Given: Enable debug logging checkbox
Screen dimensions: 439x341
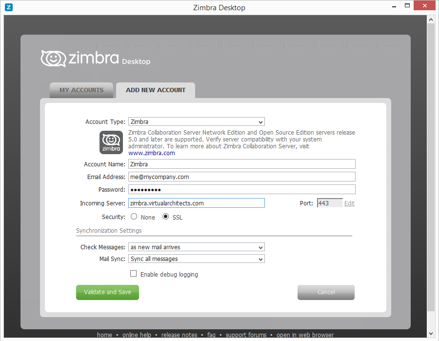Looking at the screenshot, I should click(134, 274).
